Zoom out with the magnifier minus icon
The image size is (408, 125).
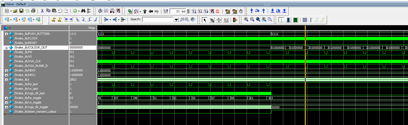tap(252, 19)
